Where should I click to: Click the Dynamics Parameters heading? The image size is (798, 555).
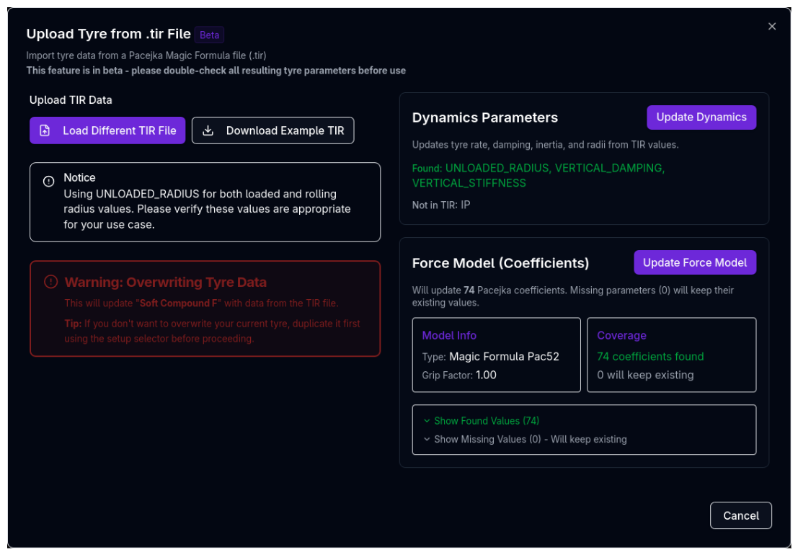click(484, 117)
